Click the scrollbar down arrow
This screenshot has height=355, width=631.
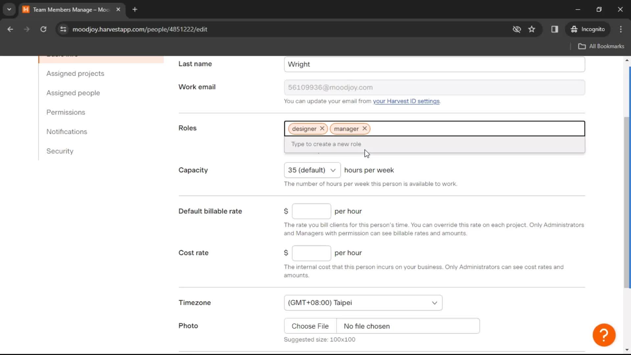click(x=627, y=350)
